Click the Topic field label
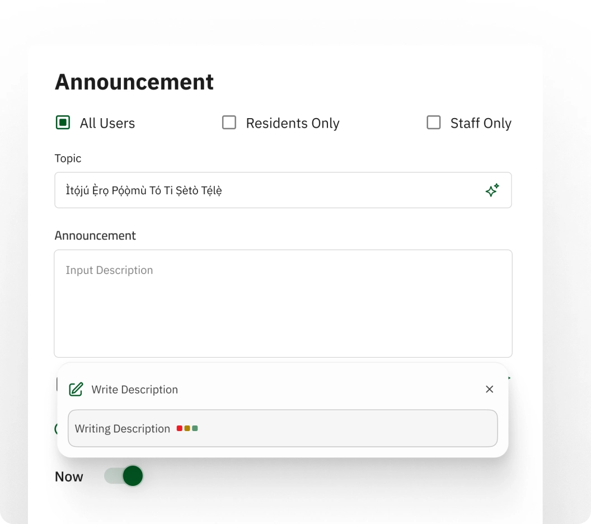 click(68, 158)
